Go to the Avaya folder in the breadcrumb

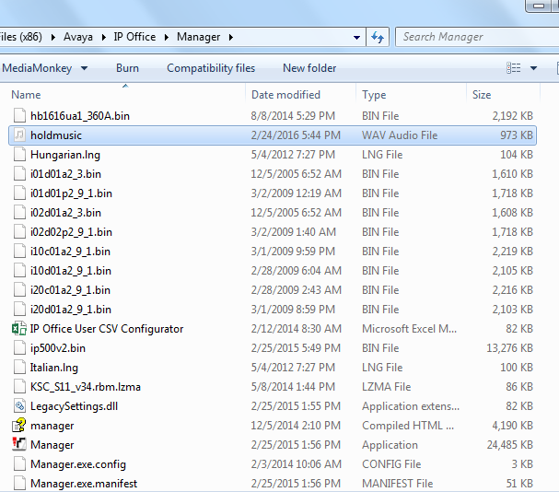pos(78,37)
